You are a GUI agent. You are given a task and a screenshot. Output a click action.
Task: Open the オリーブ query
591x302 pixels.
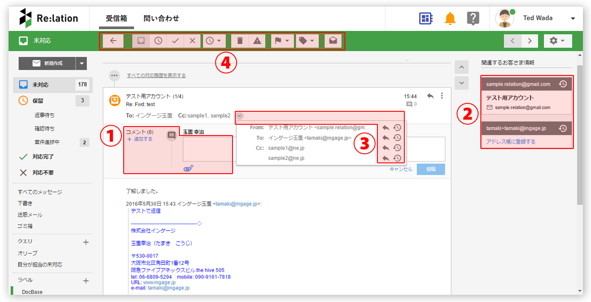(27, 253)
